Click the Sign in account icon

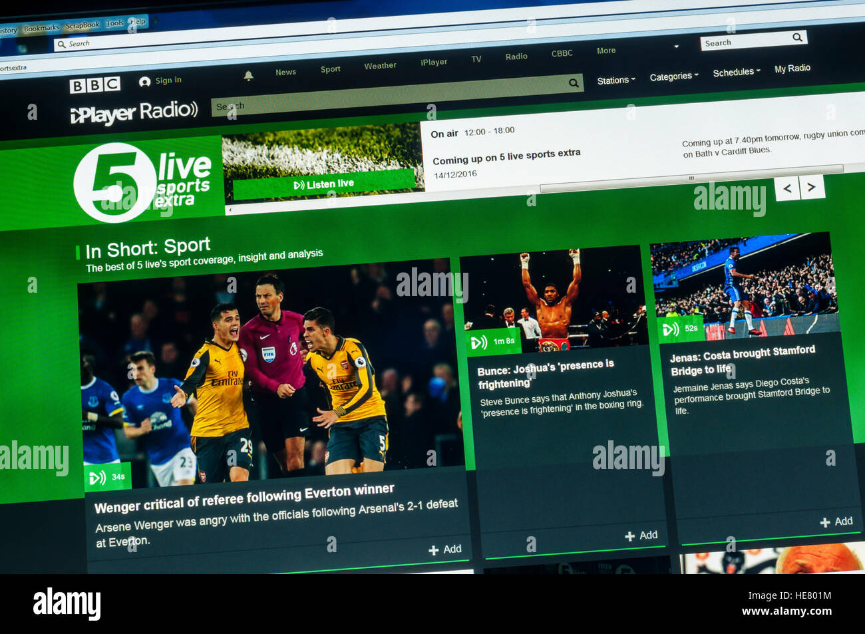[144, 82]
